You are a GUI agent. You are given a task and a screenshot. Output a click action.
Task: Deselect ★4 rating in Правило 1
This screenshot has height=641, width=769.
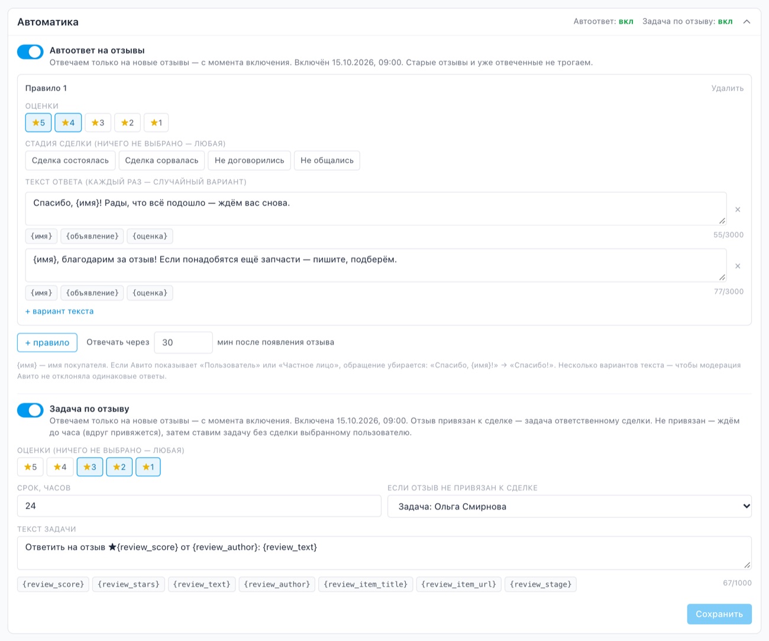[68, 122]
